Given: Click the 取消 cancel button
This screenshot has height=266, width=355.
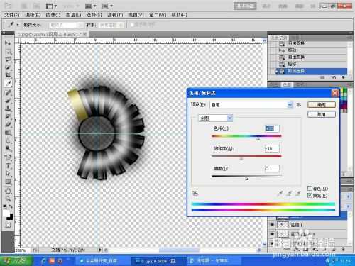Looking at the screenshot, I should pos(322,114).
